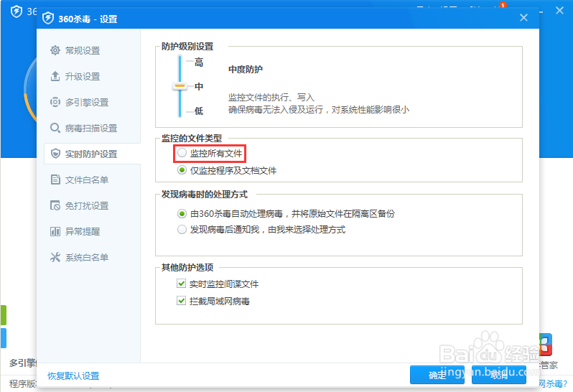
Task: Click the protection level slider handle
Action: pos(180,86)
